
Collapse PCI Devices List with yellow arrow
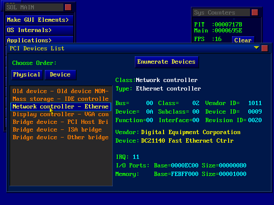[x=256, y=47]
